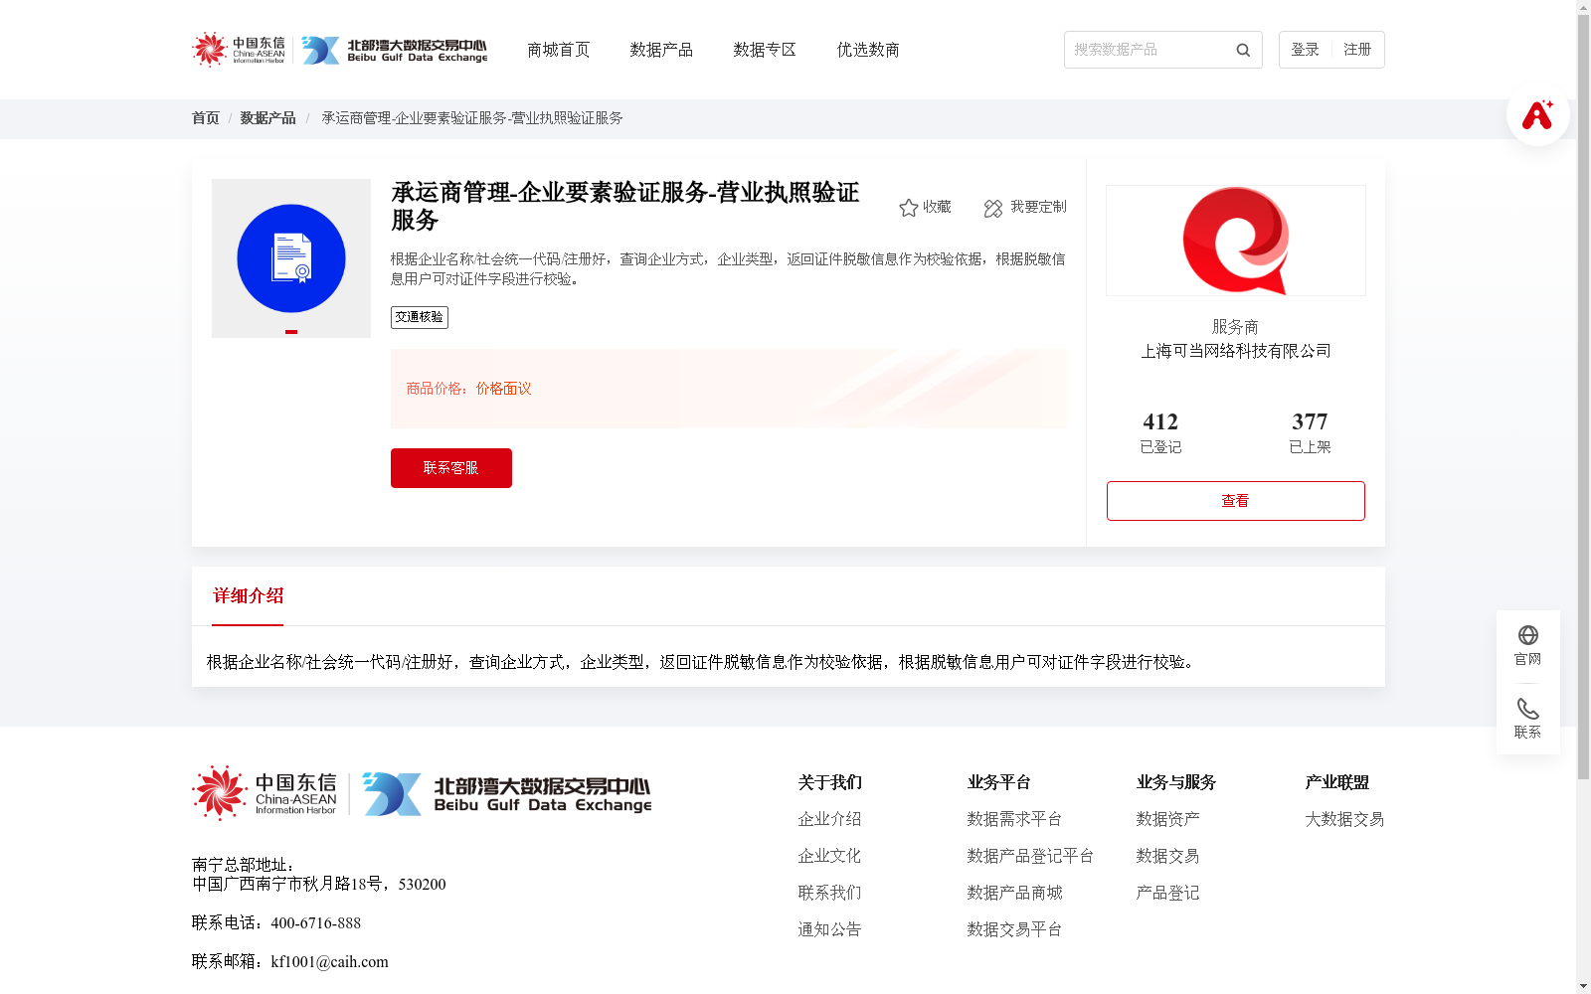Open 商城首页 in the navigation
The height and width of the screenshot is (994, 1591).
coord(559,50)
